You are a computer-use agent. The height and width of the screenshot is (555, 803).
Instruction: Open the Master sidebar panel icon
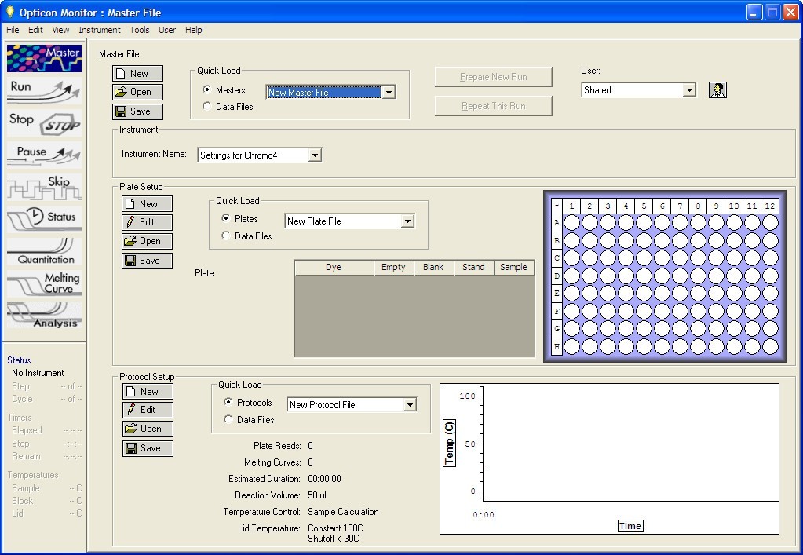coord(44,58)
